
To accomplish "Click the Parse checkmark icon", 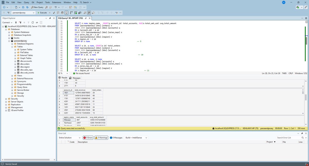I will [54, 13].
